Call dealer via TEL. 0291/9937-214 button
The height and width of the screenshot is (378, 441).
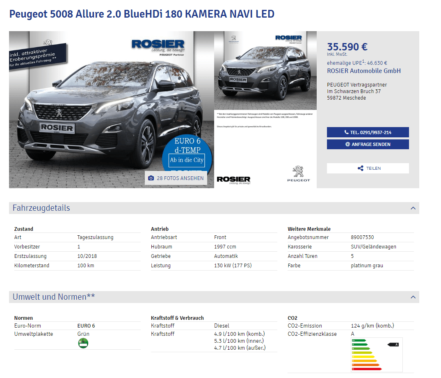pyautogui.click(x=368, y=132)
